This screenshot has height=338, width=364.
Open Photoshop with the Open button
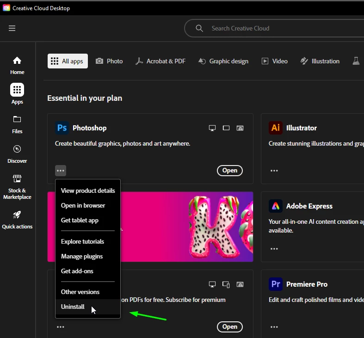pyautogui.click(x=230, y=171)
